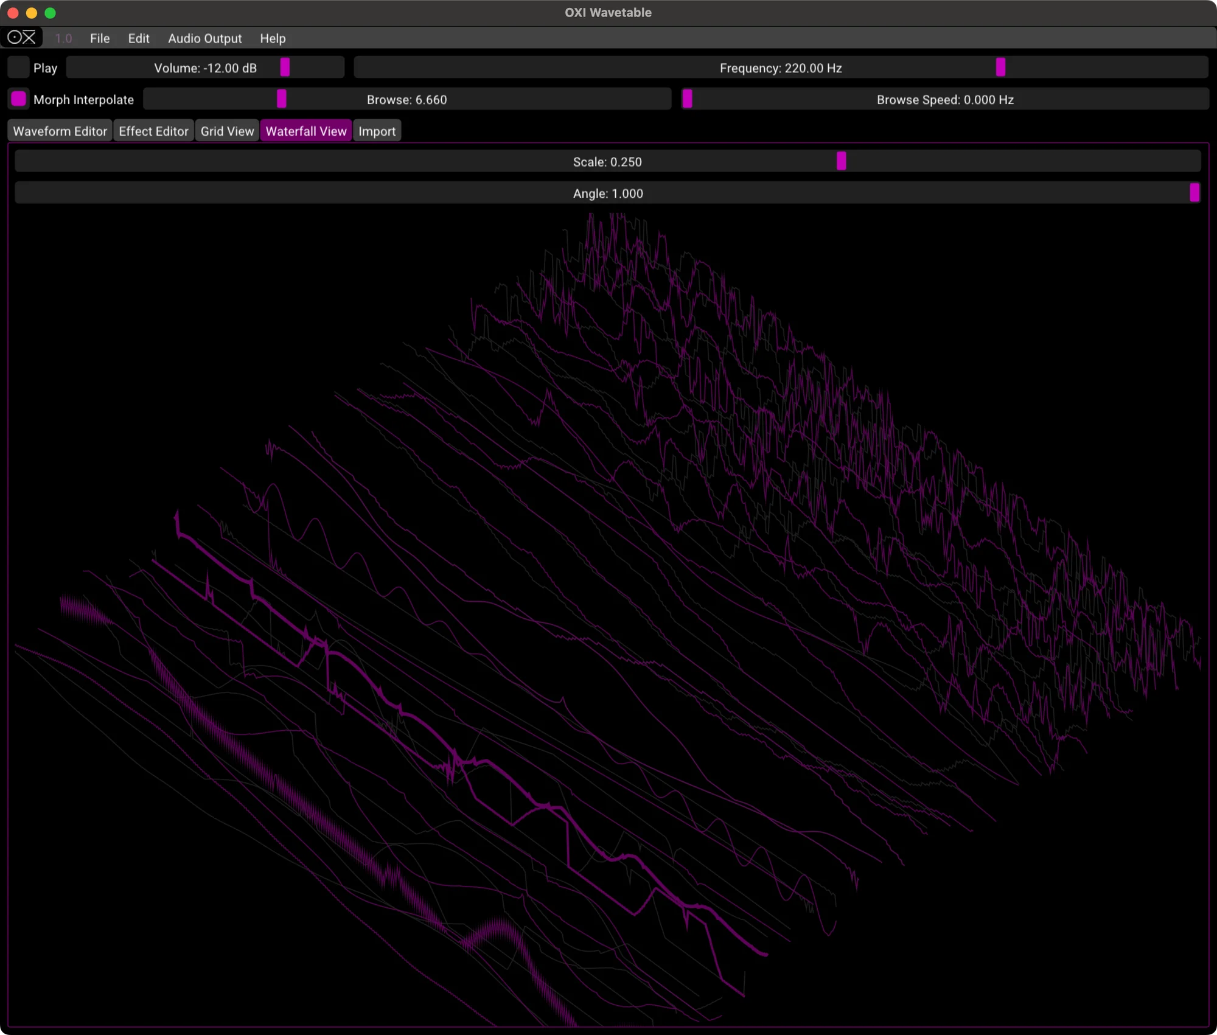This screenshot has width=1217, height=1035.
Task: Open the File menu
Action: 99,38
